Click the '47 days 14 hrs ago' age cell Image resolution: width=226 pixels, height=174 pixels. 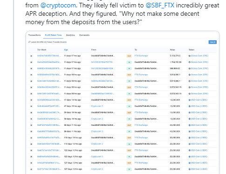[72, 100]
